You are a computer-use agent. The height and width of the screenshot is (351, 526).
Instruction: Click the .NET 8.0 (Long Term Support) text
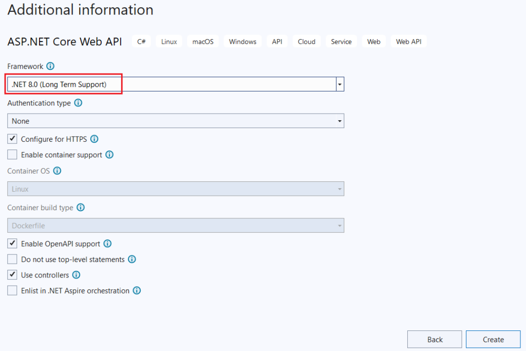(59, 85)
